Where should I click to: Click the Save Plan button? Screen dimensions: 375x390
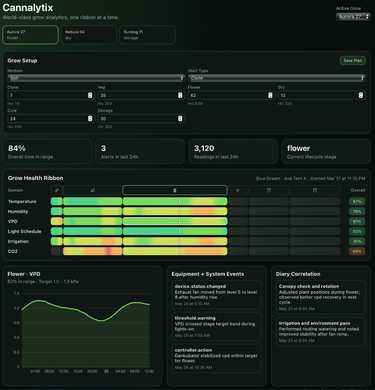click(353, 61)
